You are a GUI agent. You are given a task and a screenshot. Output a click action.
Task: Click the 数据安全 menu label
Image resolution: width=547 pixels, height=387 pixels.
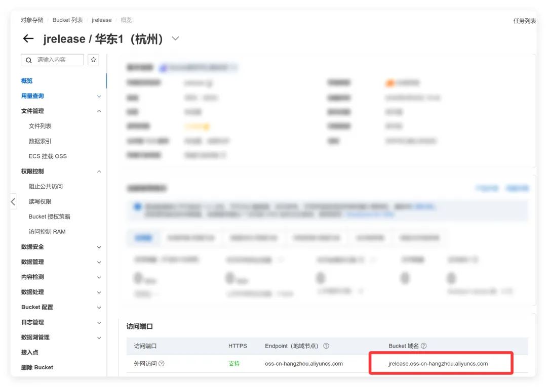(x=32, y=247)
